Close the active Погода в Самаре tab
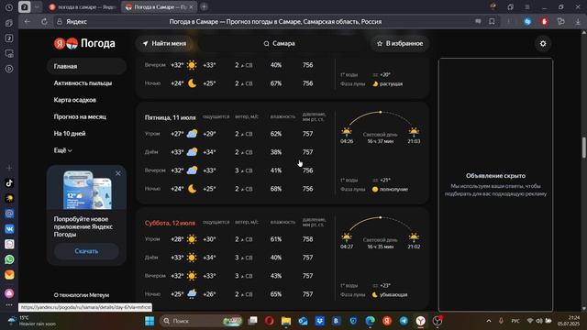Screen dimensions: 587x330 pyautogui.click(x=191, y=7)
